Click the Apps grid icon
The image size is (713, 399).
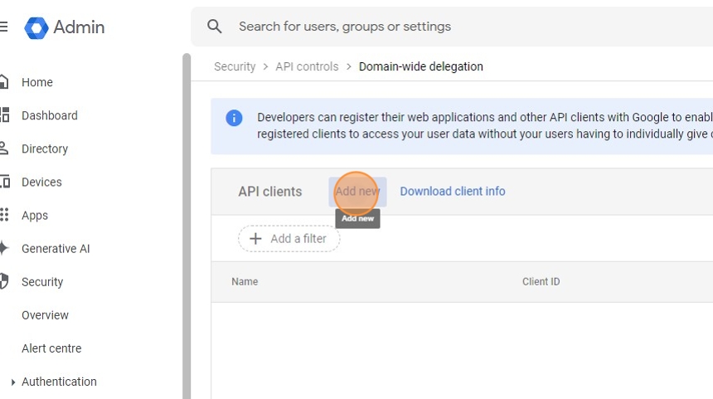(x=4, y=215)
